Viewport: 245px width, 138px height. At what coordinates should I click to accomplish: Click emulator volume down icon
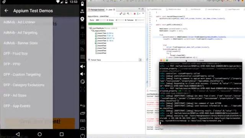coord(83,74)
